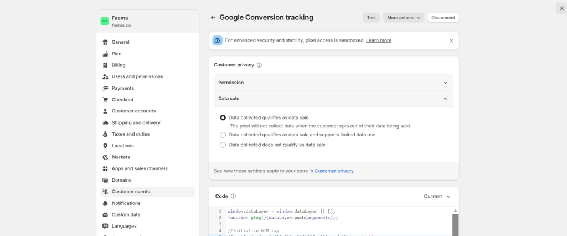Open the Current code version dropdown

pyautogui.click(x=437, y=196)
